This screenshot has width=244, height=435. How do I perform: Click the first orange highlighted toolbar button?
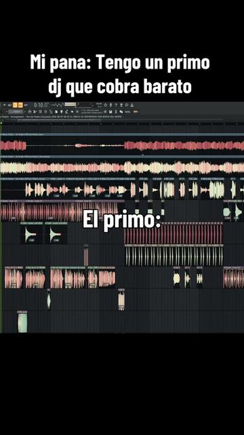click(15, 105)
